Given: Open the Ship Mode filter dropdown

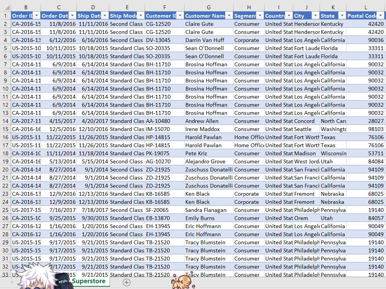Looking at the screenshot, I should tap(141, 16).
